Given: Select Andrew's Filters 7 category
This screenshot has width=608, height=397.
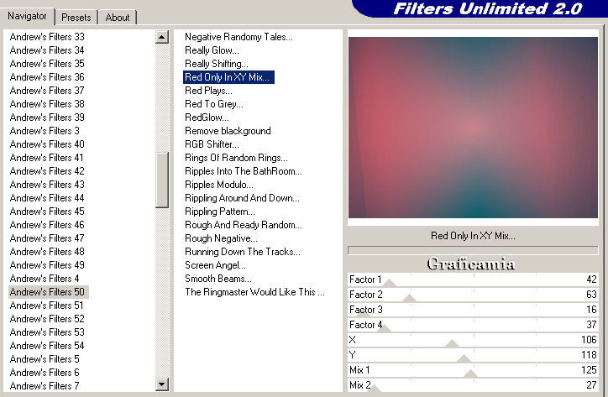Looking at the screenshot, I should pos(45,386).
